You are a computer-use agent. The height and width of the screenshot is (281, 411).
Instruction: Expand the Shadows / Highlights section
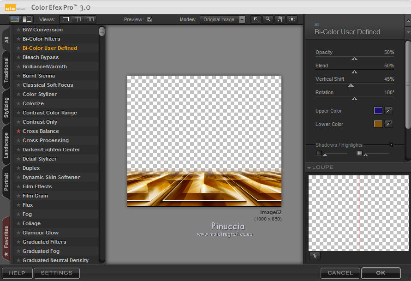392,145
